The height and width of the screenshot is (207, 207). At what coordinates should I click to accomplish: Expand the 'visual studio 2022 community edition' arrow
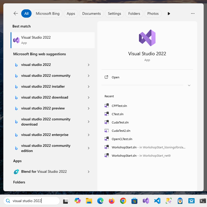click(89, 148)
